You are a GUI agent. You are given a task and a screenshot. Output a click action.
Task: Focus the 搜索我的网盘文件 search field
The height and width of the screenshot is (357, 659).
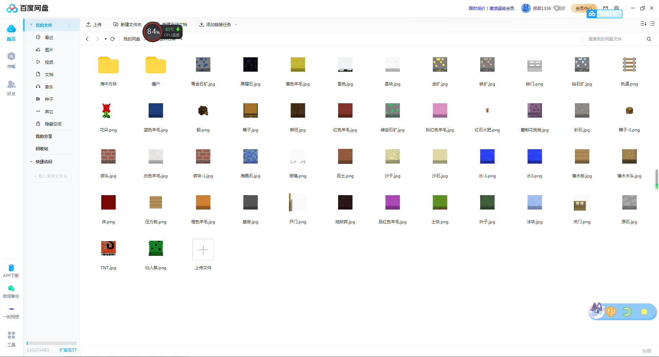click(614, 39)
